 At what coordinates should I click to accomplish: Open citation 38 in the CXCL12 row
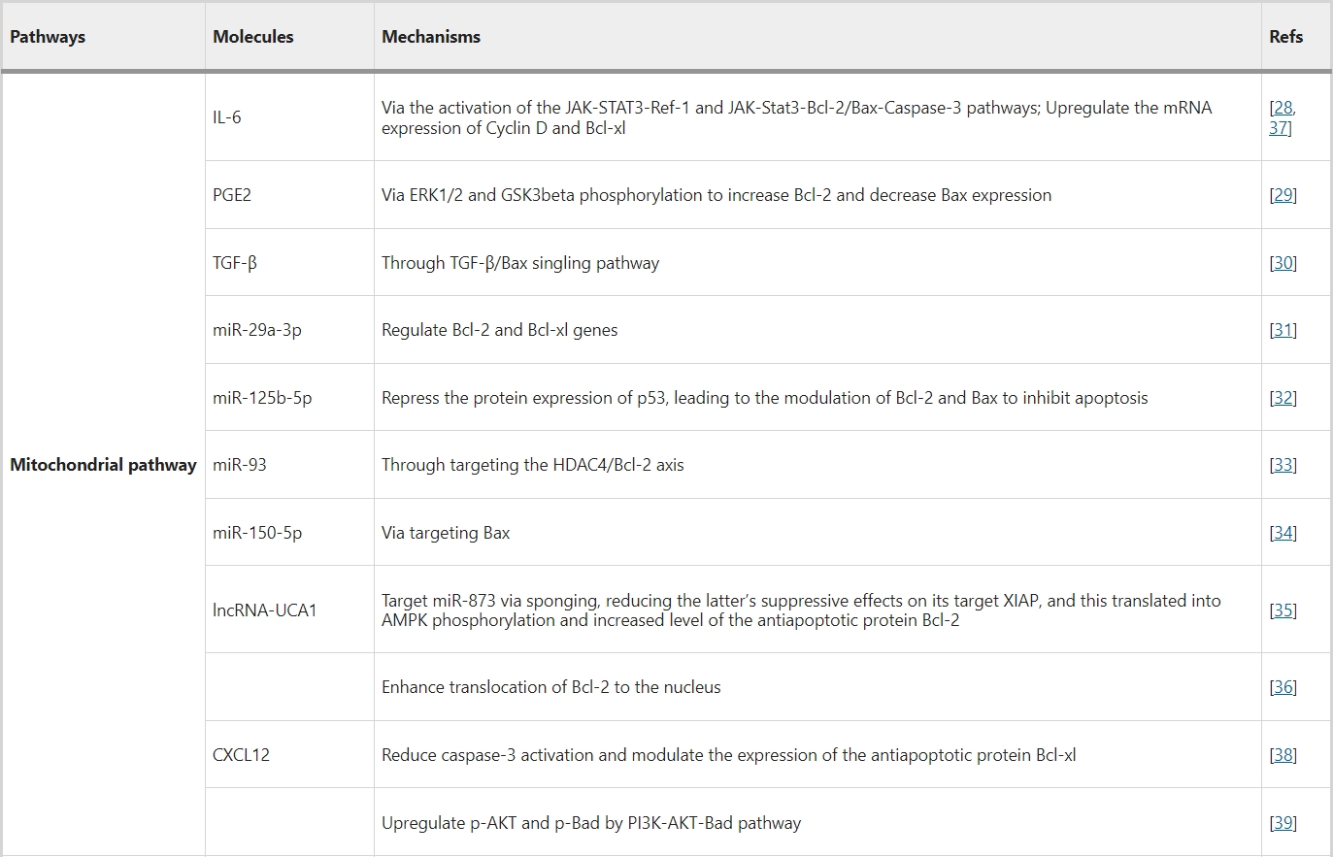click(1283, 755)
